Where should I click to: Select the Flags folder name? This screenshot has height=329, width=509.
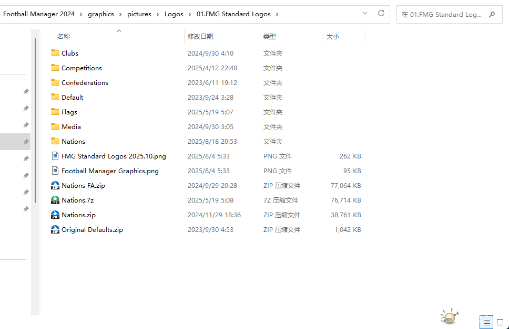pyautogui.click(x=69, y=112)
